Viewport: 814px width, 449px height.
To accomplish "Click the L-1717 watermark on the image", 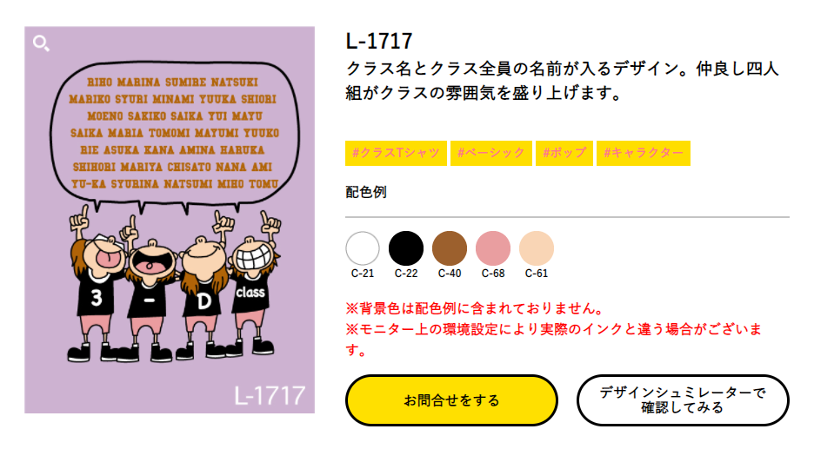I will 270,396.
